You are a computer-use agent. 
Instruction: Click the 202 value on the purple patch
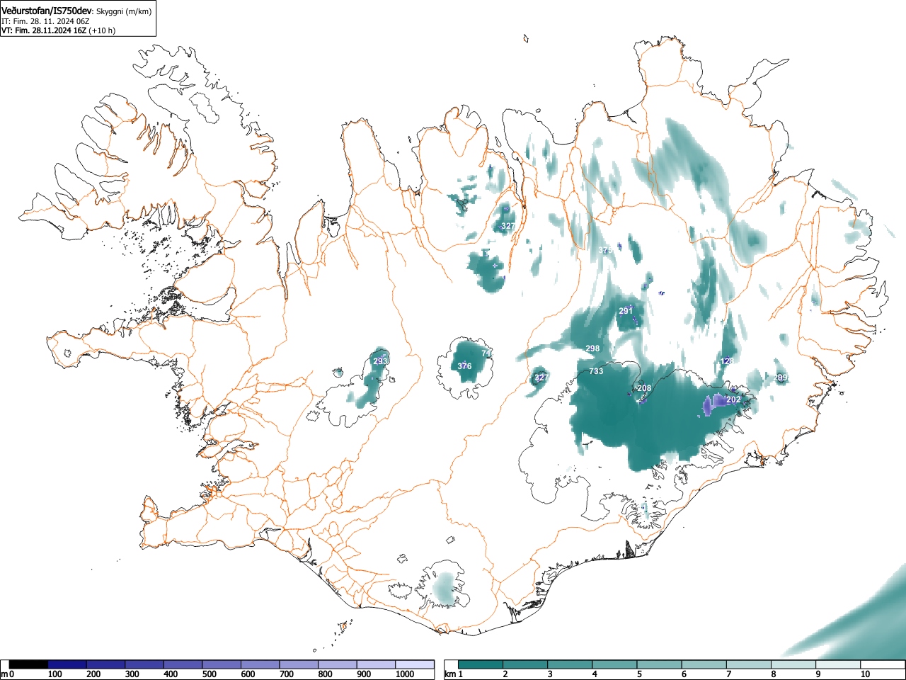point(733,399)
